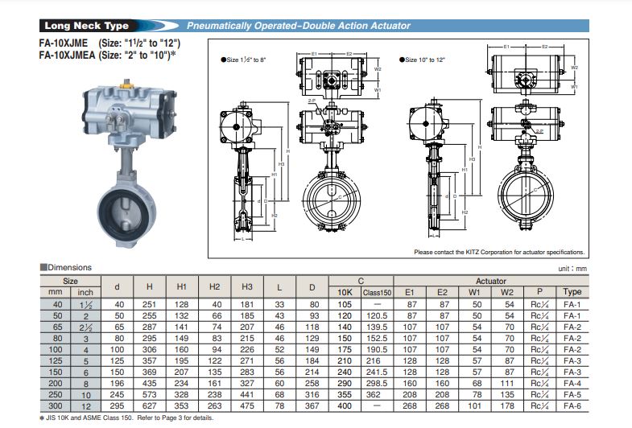Click the "Dimensions" section heading
632x428 pixels.
[67, 267]
